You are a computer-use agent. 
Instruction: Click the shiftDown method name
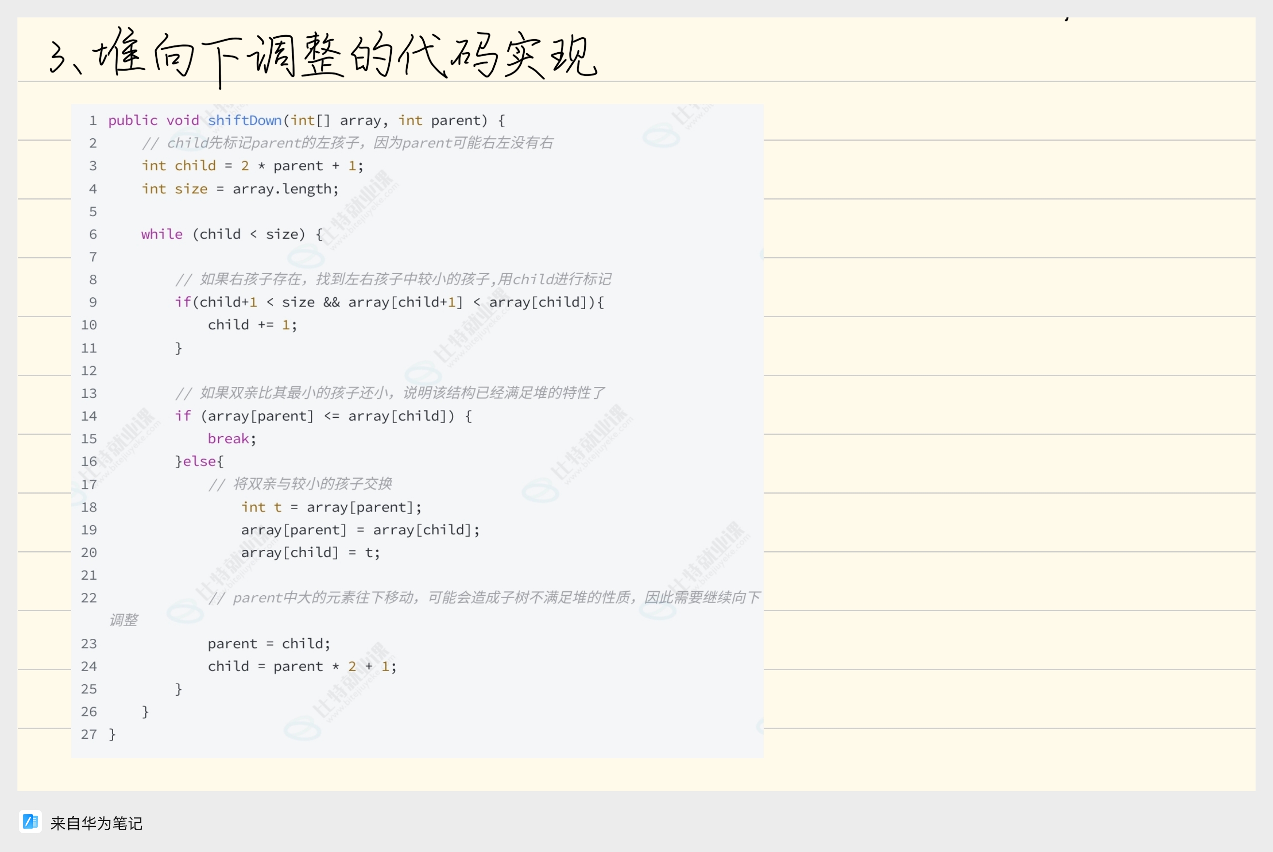pyautogui.click(x=245, y=120)
